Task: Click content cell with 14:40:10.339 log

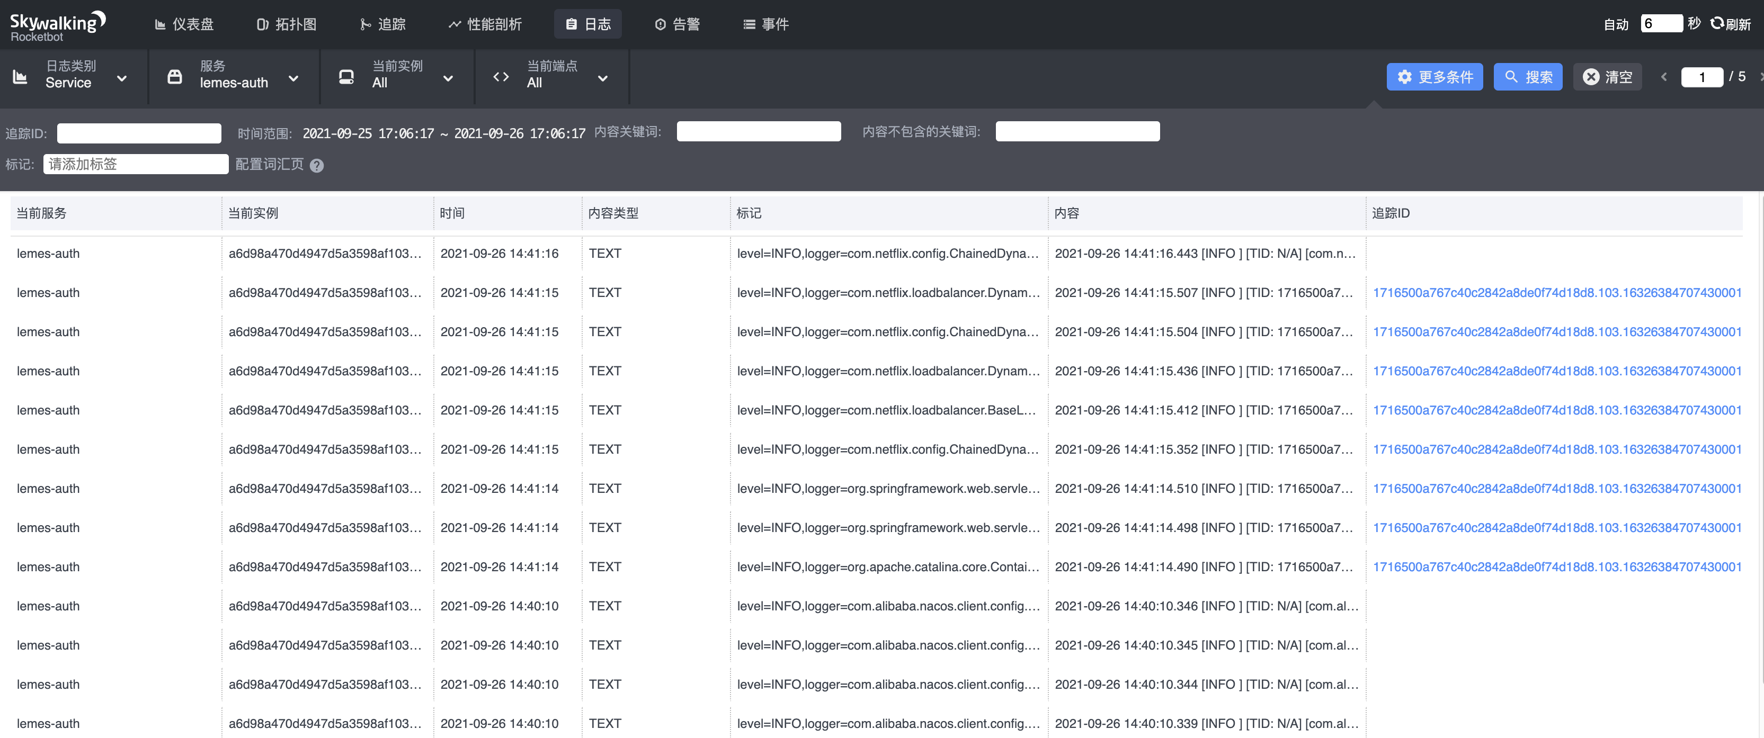Action: 1206,724
